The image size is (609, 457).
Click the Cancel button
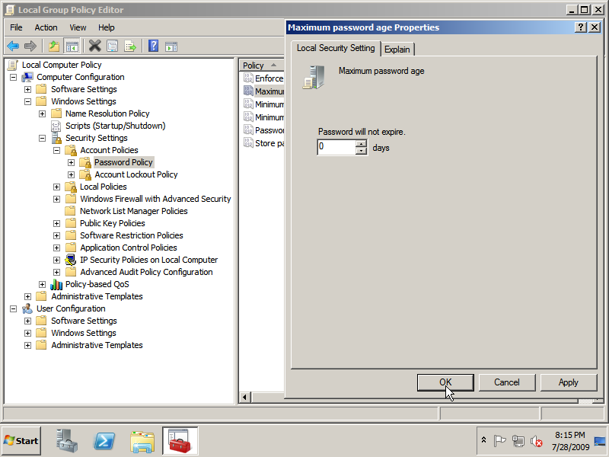point(507,382)
